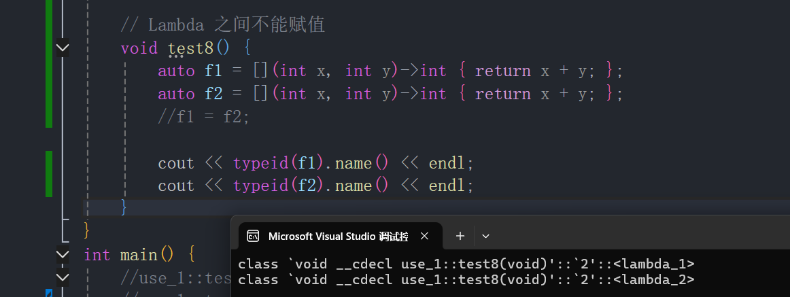The height and width of the screenshot is (297, 790).
Task: Click variable f2 in auto declaration
Action: 213,94
